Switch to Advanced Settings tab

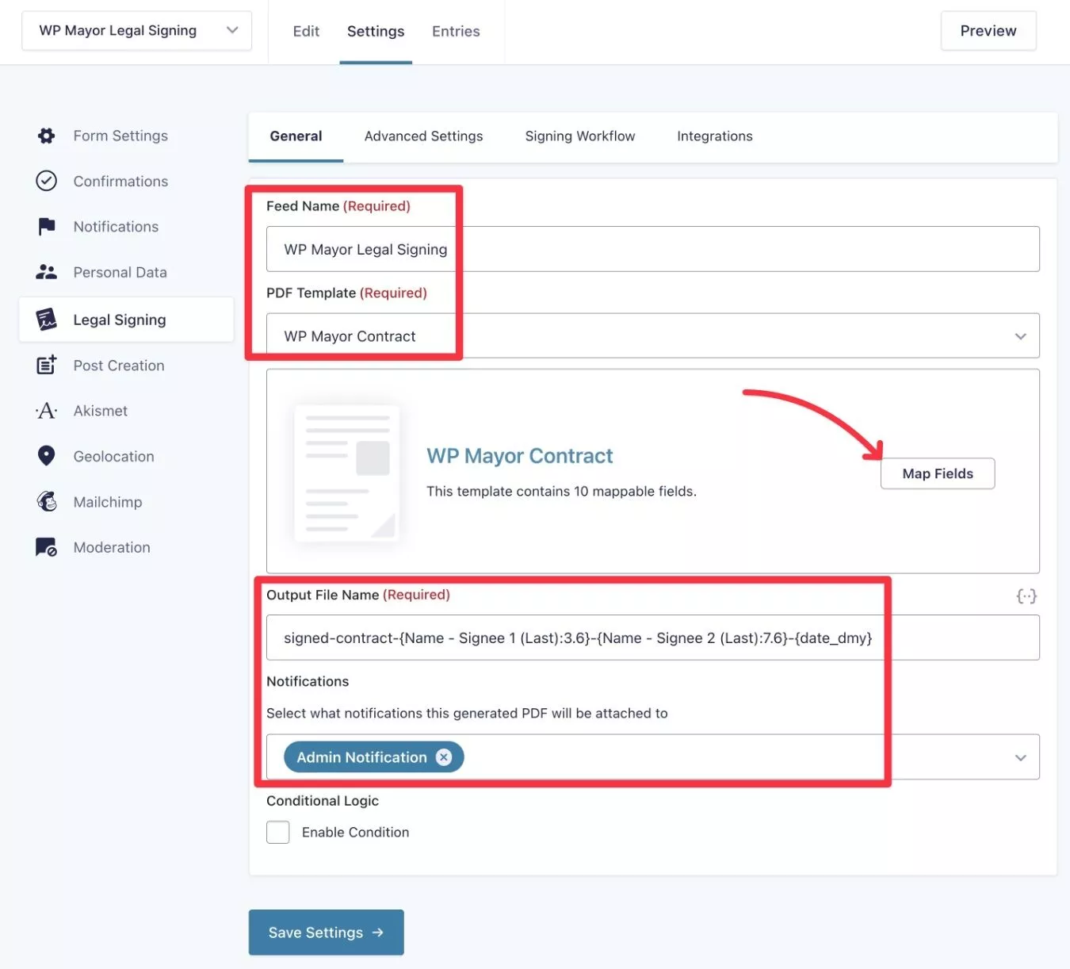423,136
